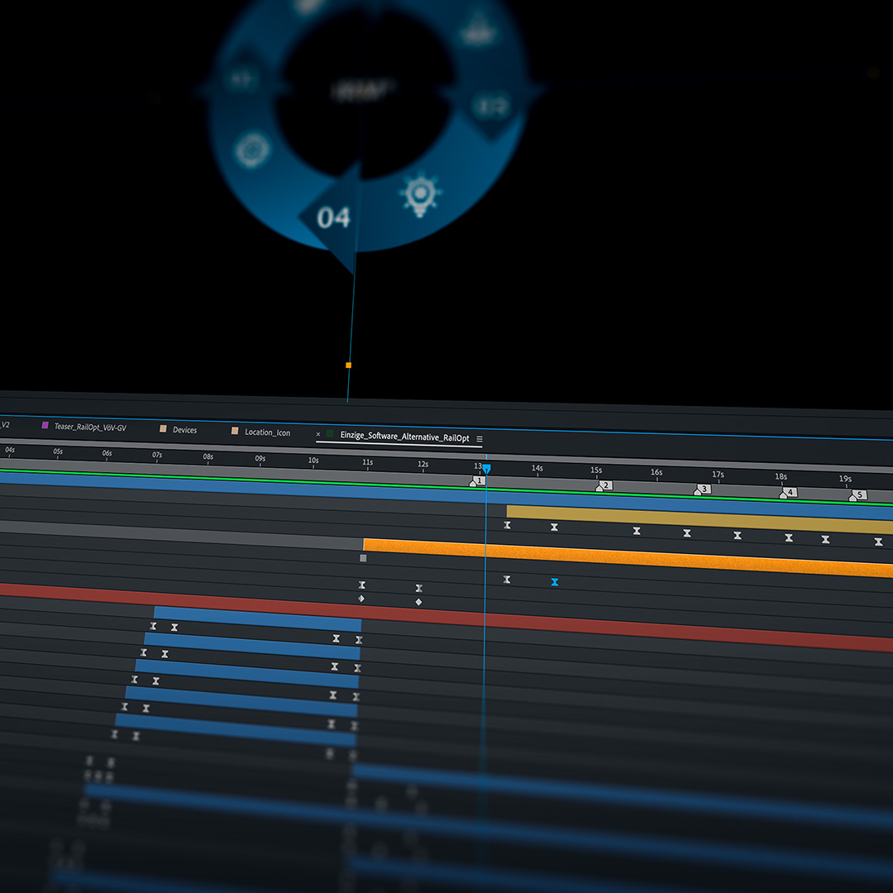Select composition marker 2 on the timeline
893x893 pixels.
[604, 486]
